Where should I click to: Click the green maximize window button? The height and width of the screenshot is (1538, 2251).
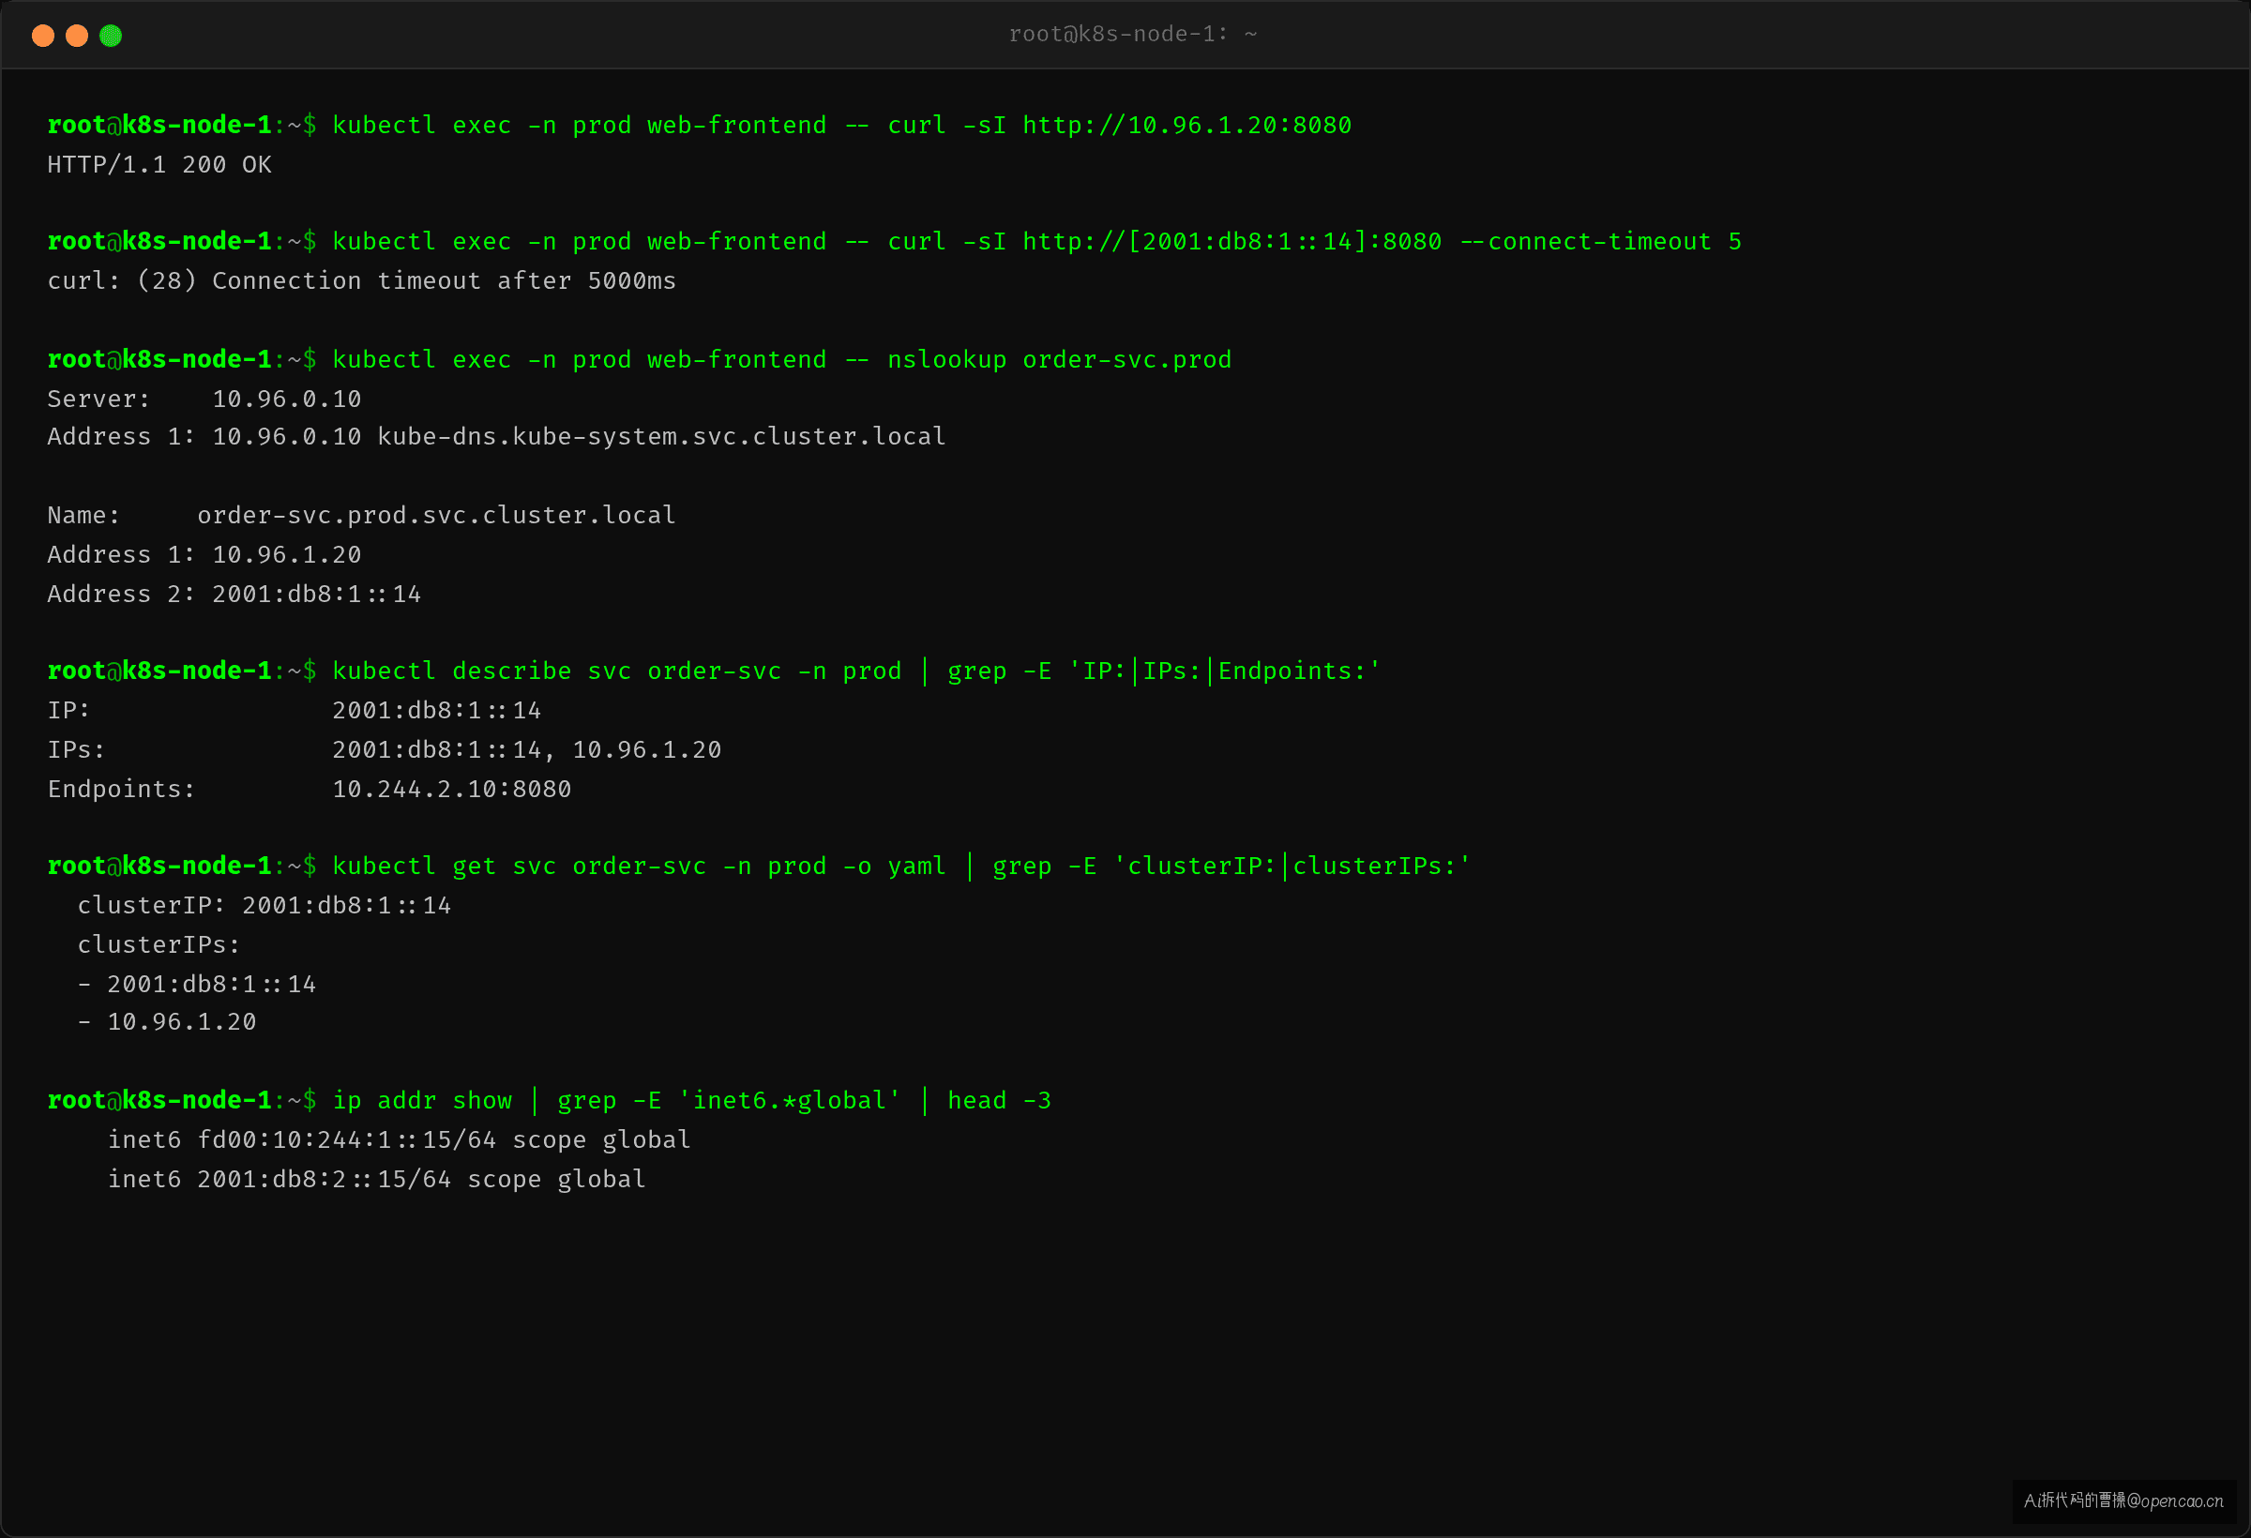tap(111, 36)
